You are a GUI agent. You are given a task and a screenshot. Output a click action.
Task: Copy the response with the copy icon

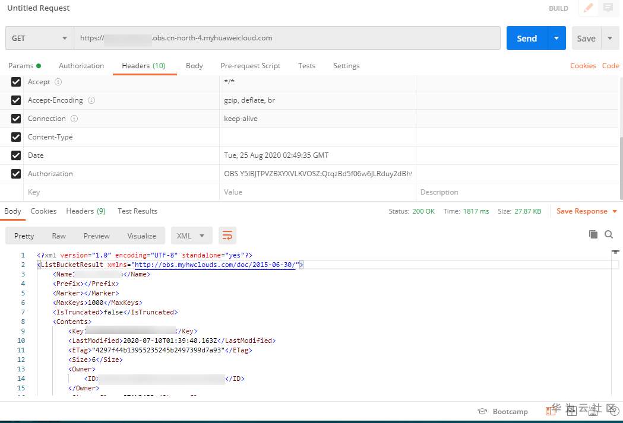593,234
